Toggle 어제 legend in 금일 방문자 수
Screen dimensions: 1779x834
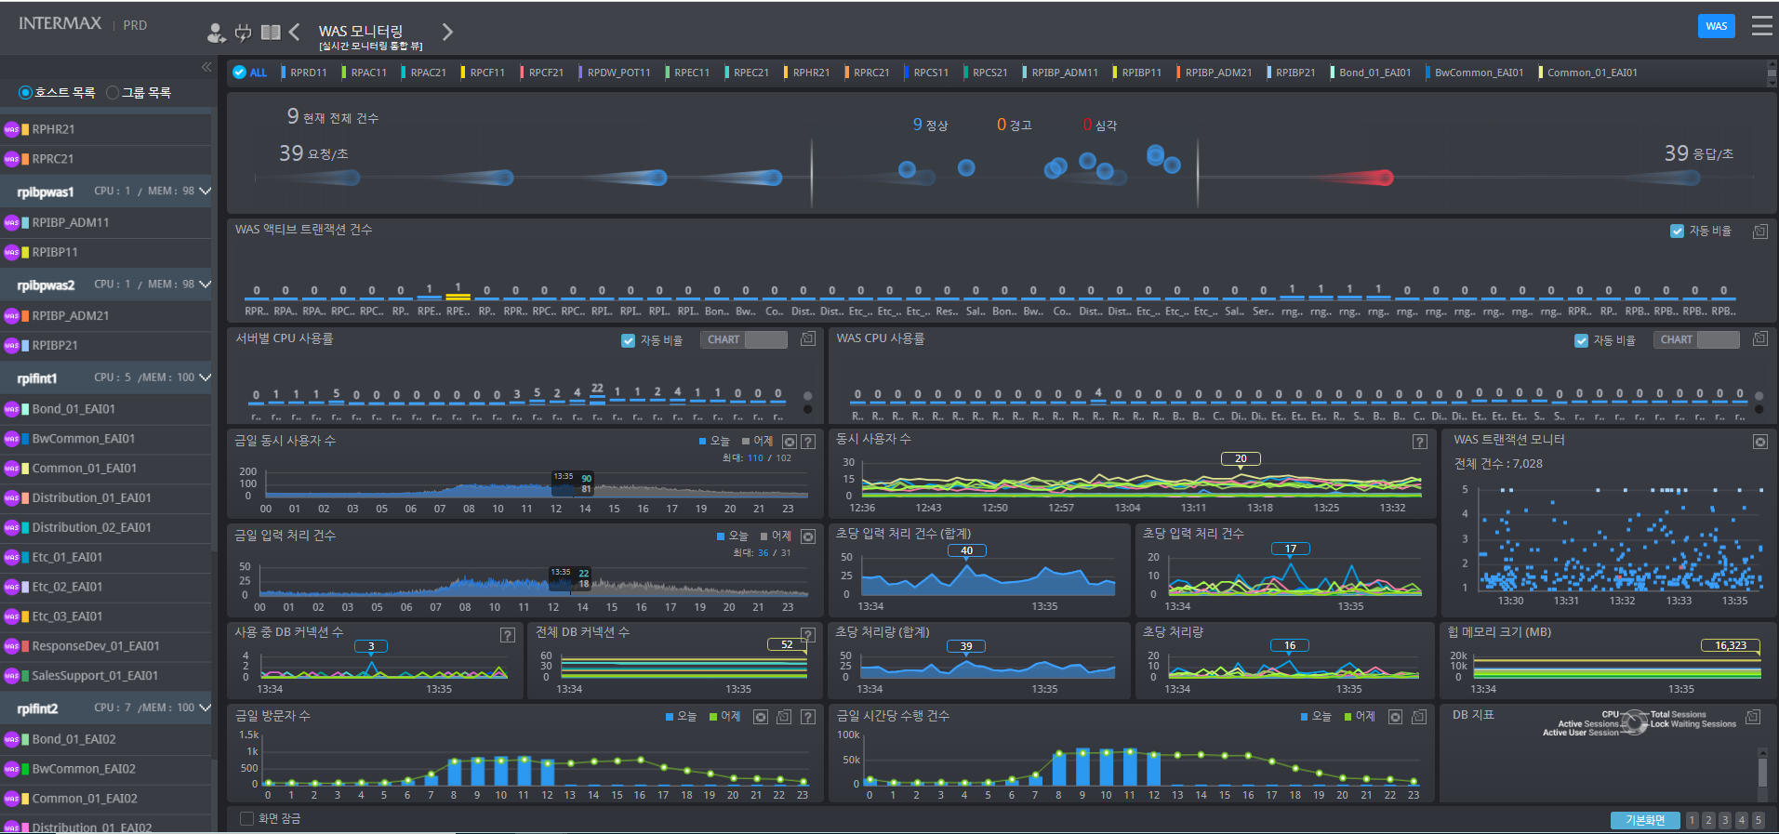pos(724,717)
